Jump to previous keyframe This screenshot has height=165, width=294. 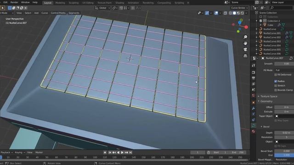[x=114, y=153]
